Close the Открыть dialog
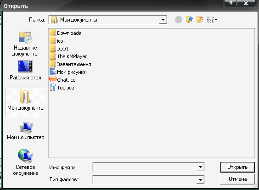259x190 pixels. (246, 3)
